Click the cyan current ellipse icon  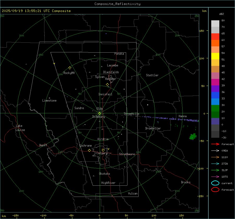(215, 183)
